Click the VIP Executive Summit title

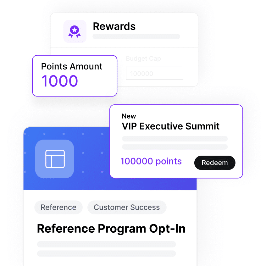coord(170,126)
